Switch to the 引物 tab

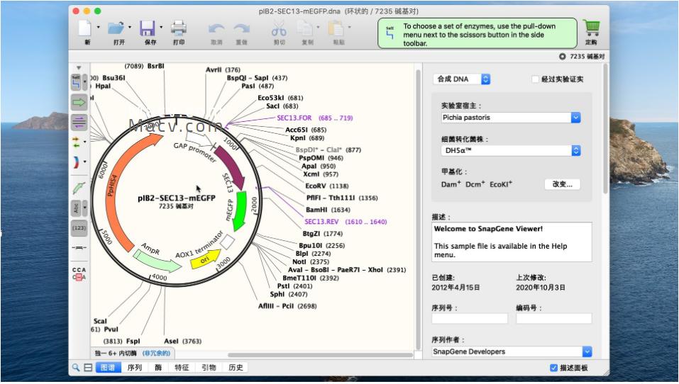[x=209, y=368]
